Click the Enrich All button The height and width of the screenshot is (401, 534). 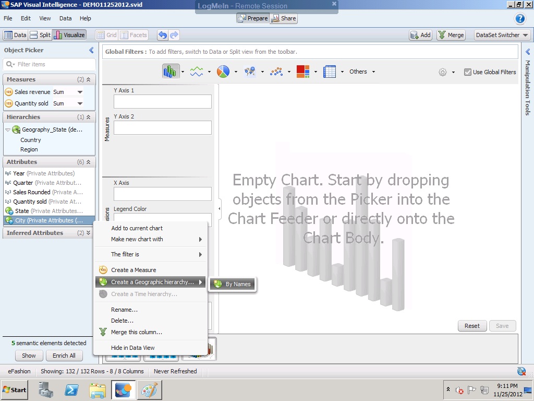point(64,356)
